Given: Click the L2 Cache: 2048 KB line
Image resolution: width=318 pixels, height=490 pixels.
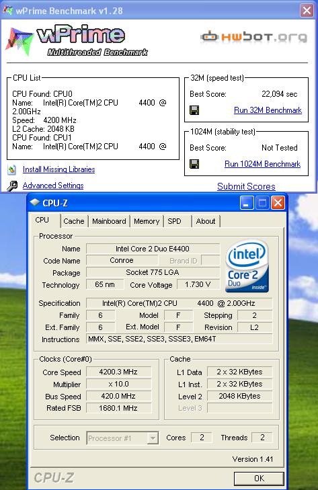Looking at the screenshot, I should [43, 129].
